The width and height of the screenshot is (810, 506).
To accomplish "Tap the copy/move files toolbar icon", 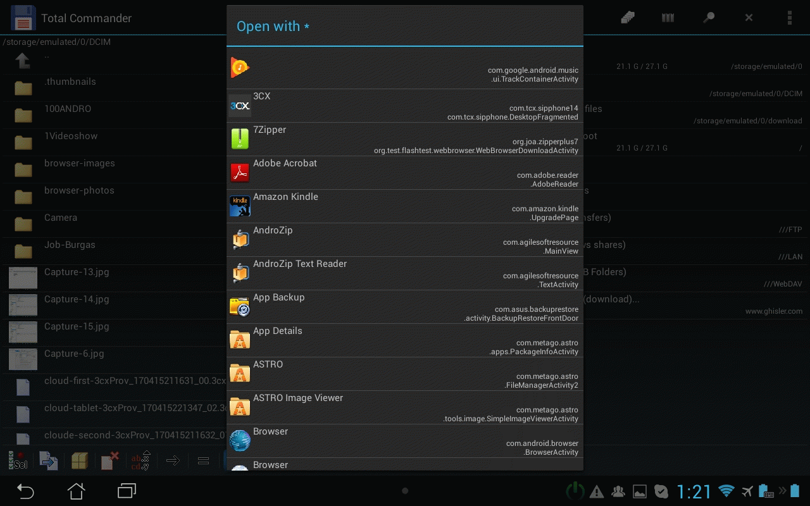I will tap(49, 460).
